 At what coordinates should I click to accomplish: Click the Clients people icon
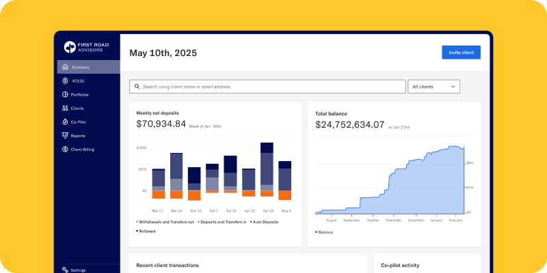tap(65, 108)
